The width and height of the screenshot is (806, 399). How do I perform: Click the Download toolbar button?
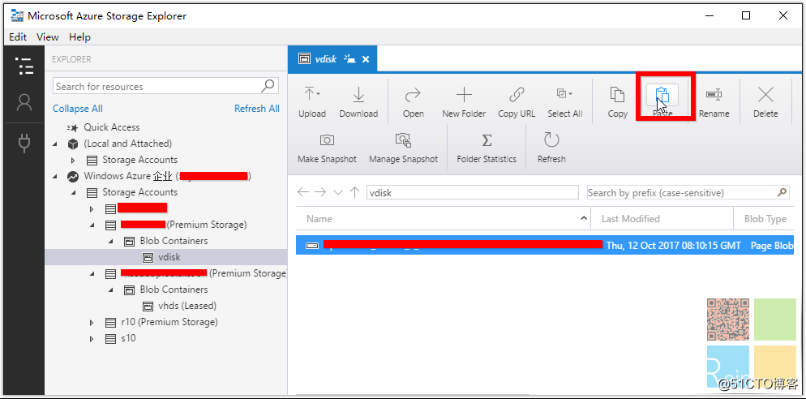click(358, 102)
